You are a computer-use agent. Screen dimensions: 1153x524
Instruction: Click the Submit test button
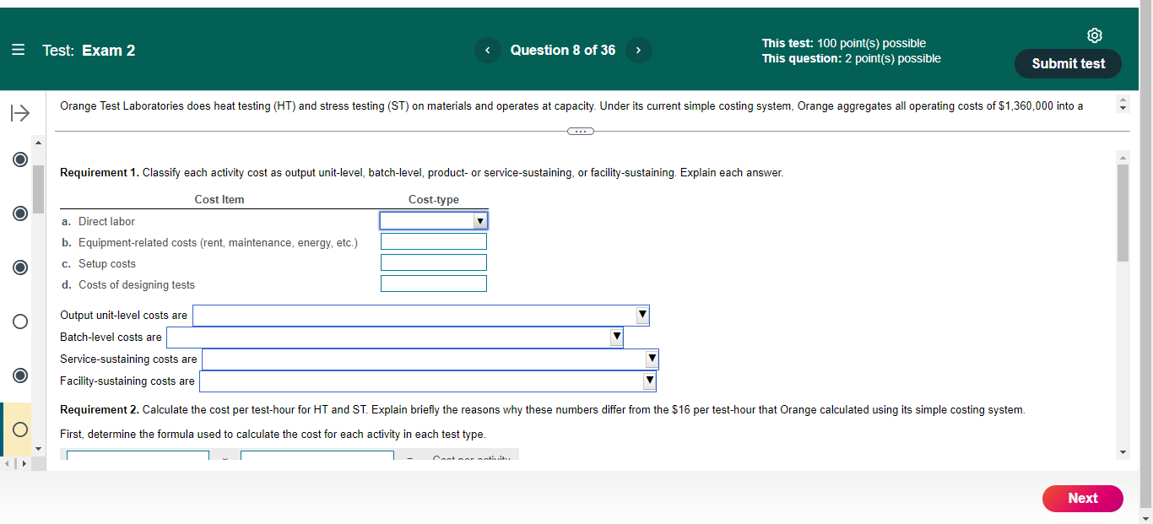tap(1067, 63)
